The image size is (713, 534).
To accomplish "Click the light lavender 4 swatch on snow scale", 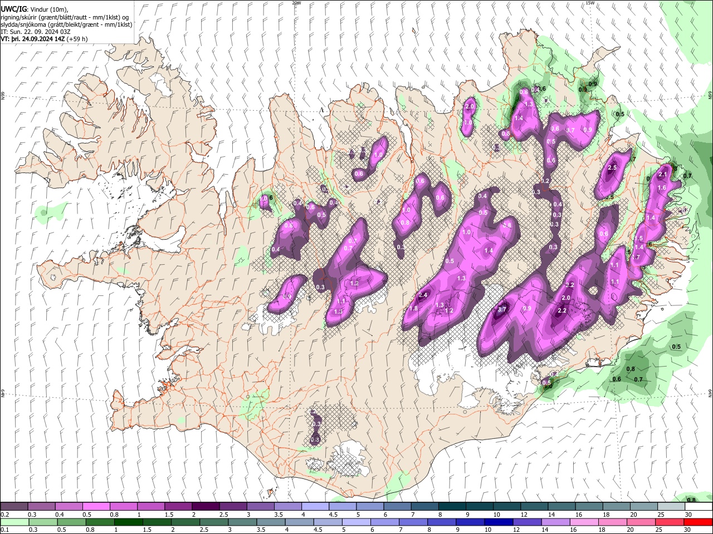I will point(315,507).
